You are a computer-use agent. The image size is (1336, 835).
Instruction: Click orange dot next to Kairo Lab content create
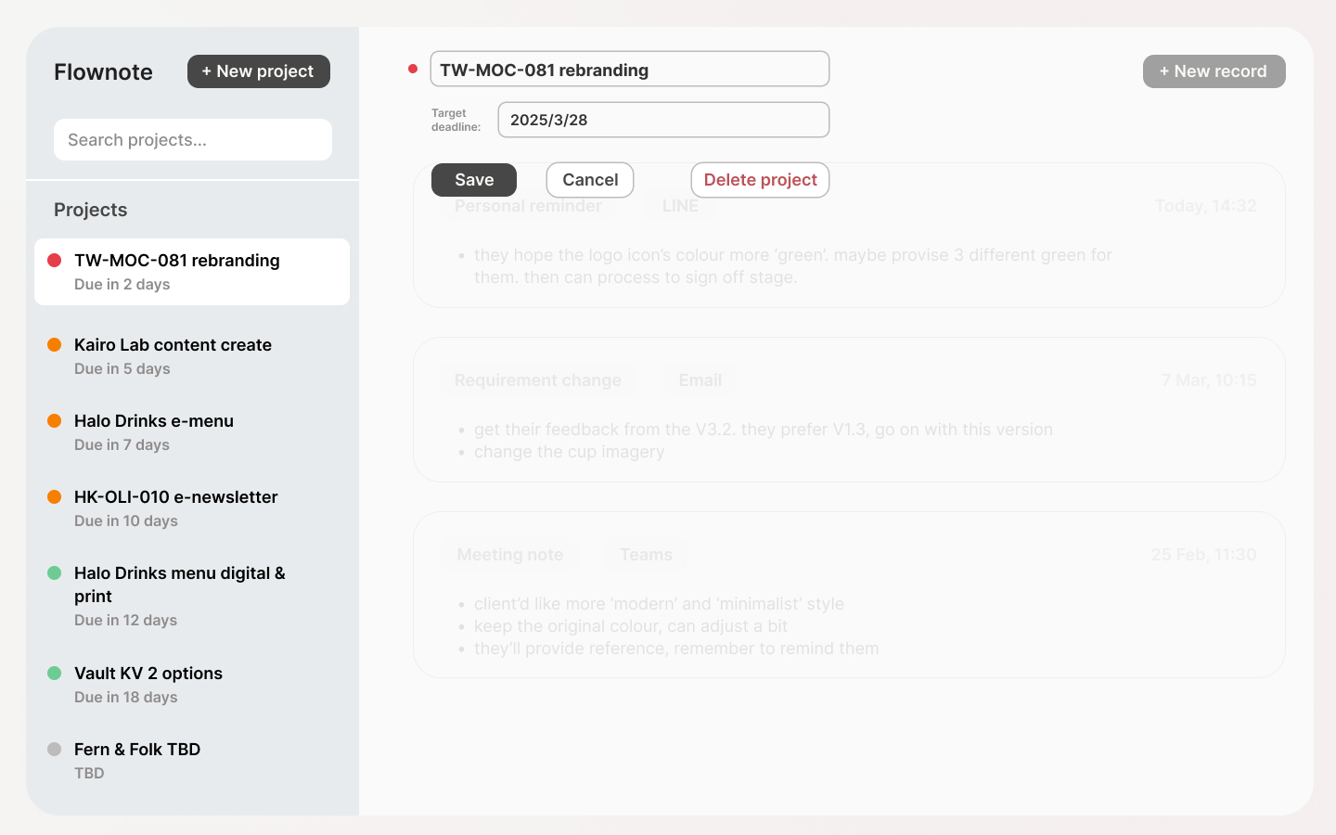(55, 345)
